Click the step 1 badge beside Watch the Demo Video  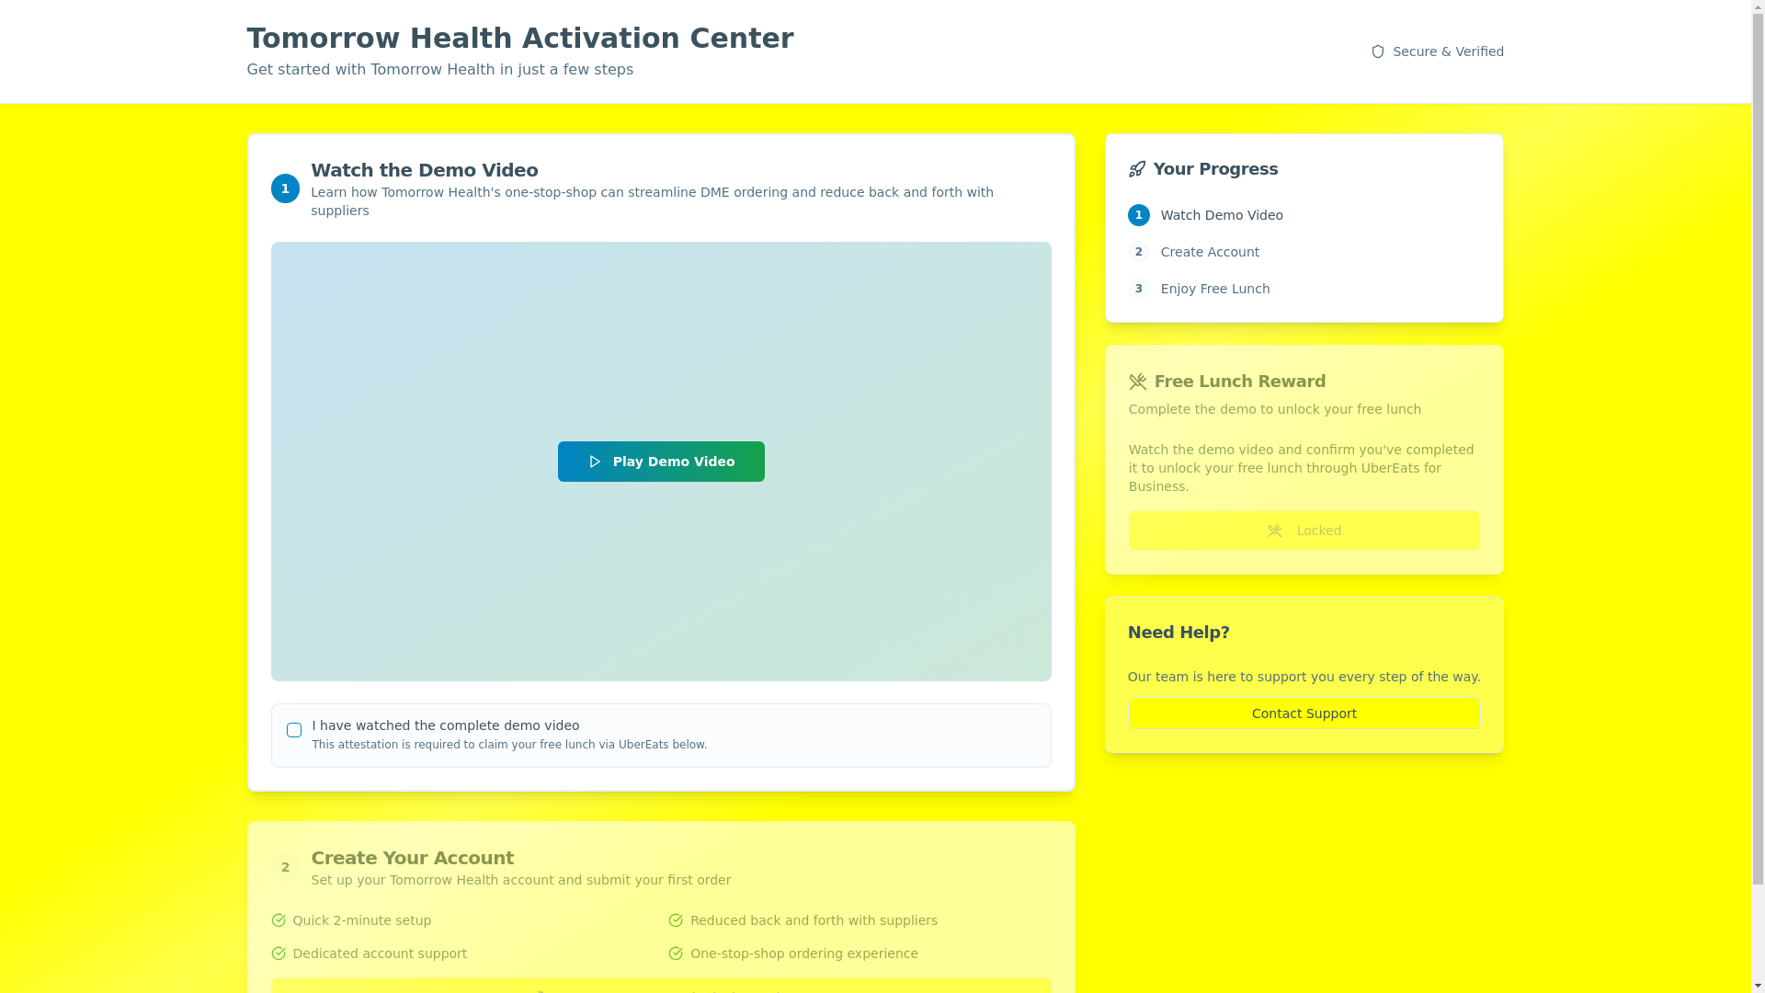pos(285,188)
